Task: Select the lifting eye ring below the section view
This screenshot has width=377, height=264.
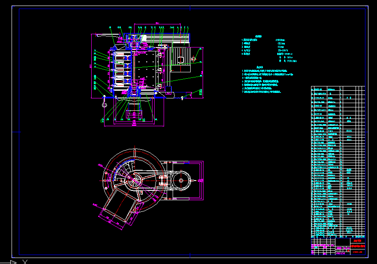Action: 104,105
